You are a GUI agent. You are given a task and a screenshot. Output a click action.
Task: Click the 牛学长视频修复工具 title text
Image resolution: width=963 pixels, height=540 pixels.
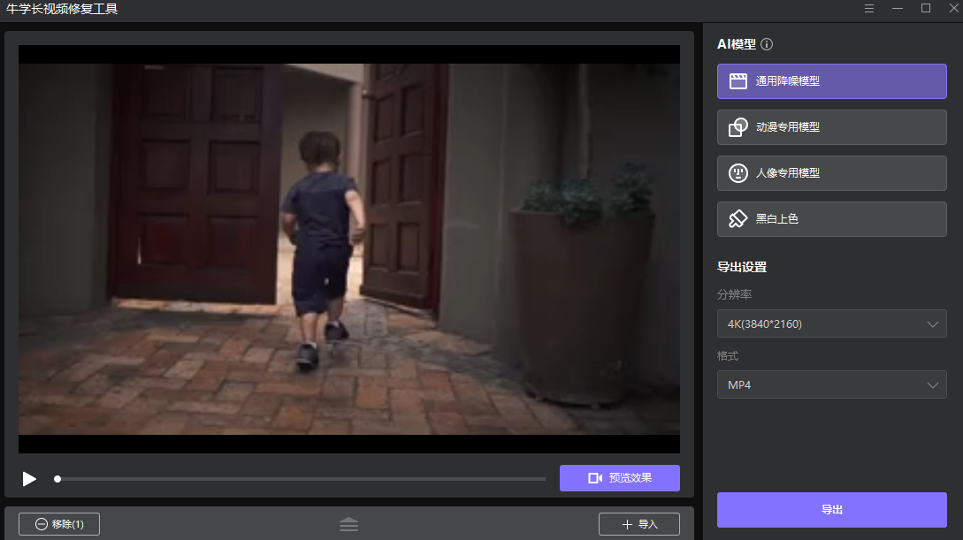point(61,9)
